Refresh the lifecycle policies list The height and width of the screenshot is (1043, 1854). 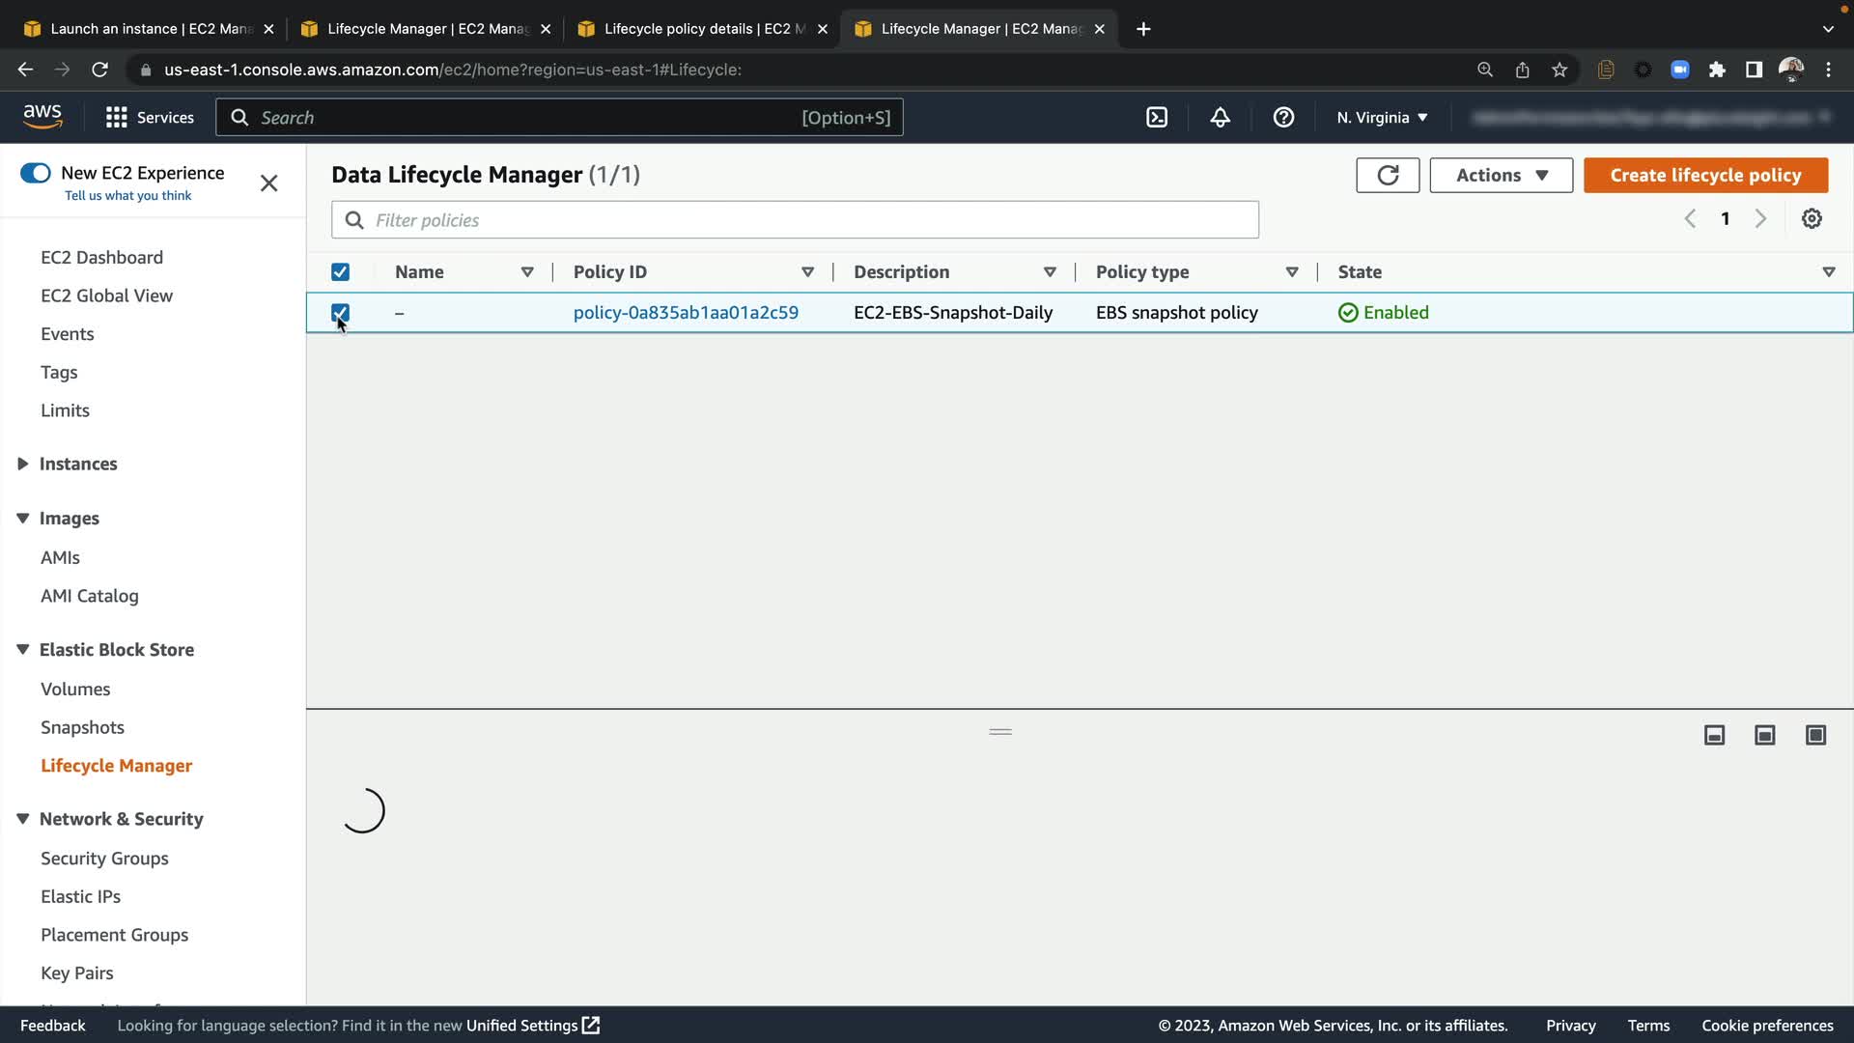pyautogui.click(x=1388, y=176)
